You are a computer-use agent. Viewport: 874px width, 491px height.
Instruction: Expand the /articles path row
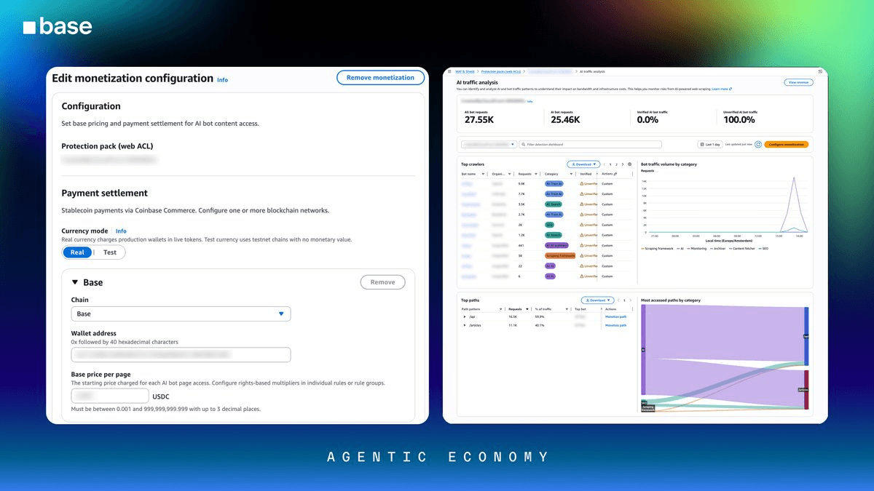465,325
